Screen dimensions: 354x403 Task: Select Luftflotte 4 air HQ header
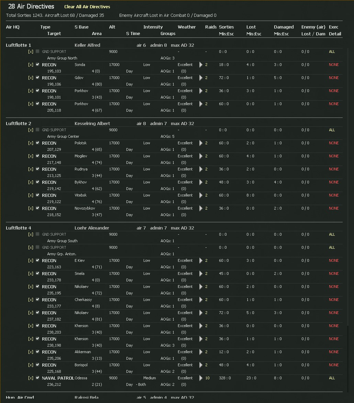pyautogui.click(x=19, y=228)
